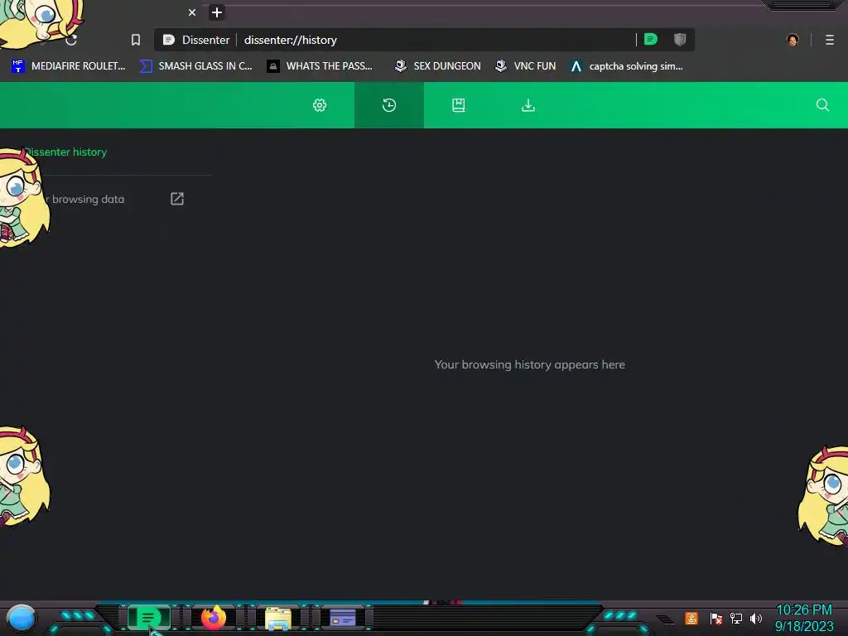
Task: Click the Start orb button
Action: click(21, 619)
